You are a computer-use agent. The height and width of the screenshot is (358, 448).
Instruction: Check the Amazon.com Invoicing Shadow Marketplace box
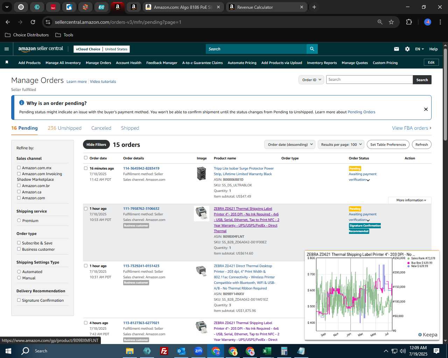point(19,174)
